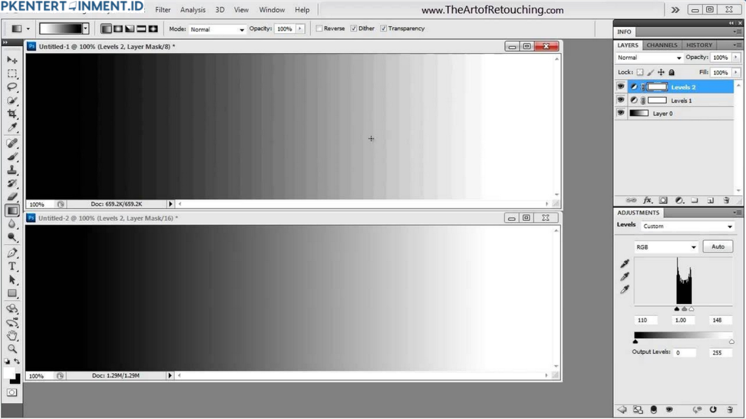This screenshot has height=419, width=746.
Task: Select the Quick Selection tool
Action: (12, 100)
